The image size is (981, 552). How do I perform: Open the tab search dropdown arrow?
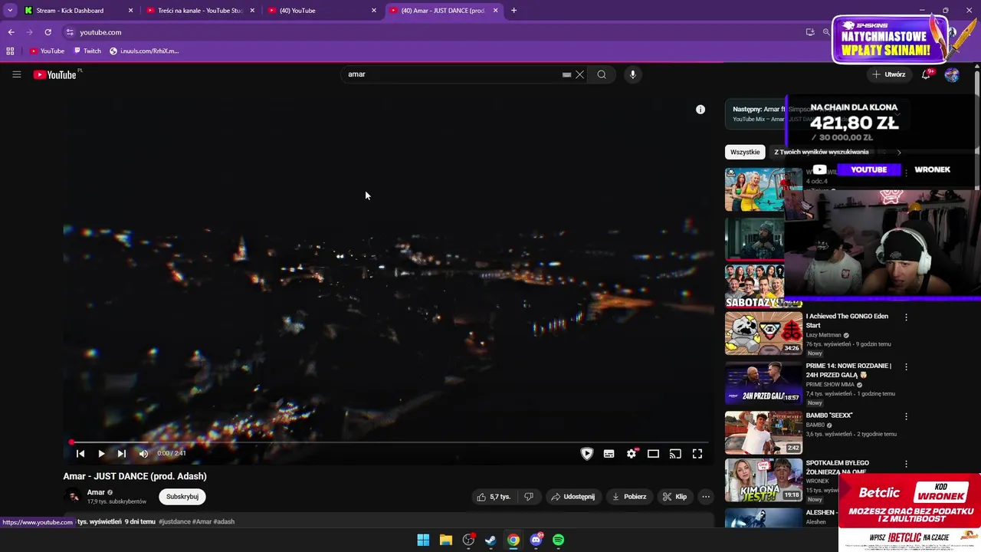[9, 11]
